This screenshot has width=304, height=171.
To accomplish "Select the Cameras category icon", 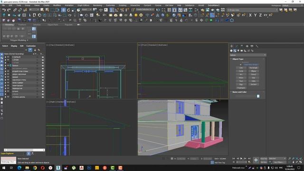I will click(242, 51).
